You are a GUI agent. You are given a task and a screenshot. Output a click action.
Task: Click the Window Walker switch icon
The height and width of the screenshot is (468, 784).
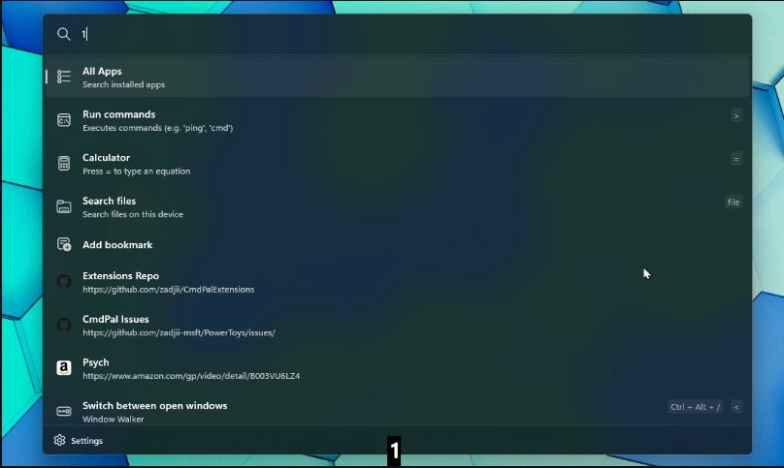tap(63, 411)
